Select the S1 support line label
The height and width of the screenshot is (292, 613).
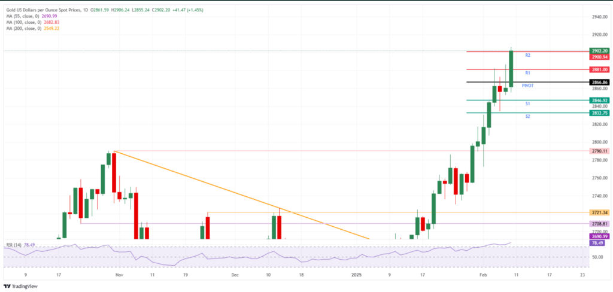(x=527, y=104)
